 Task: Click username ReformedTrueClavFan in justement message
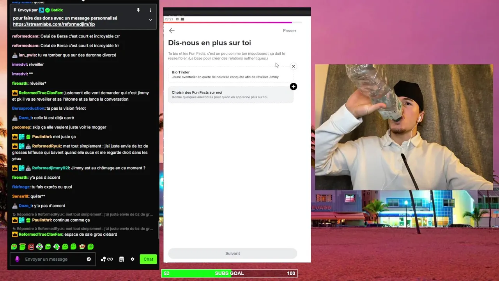41,93
